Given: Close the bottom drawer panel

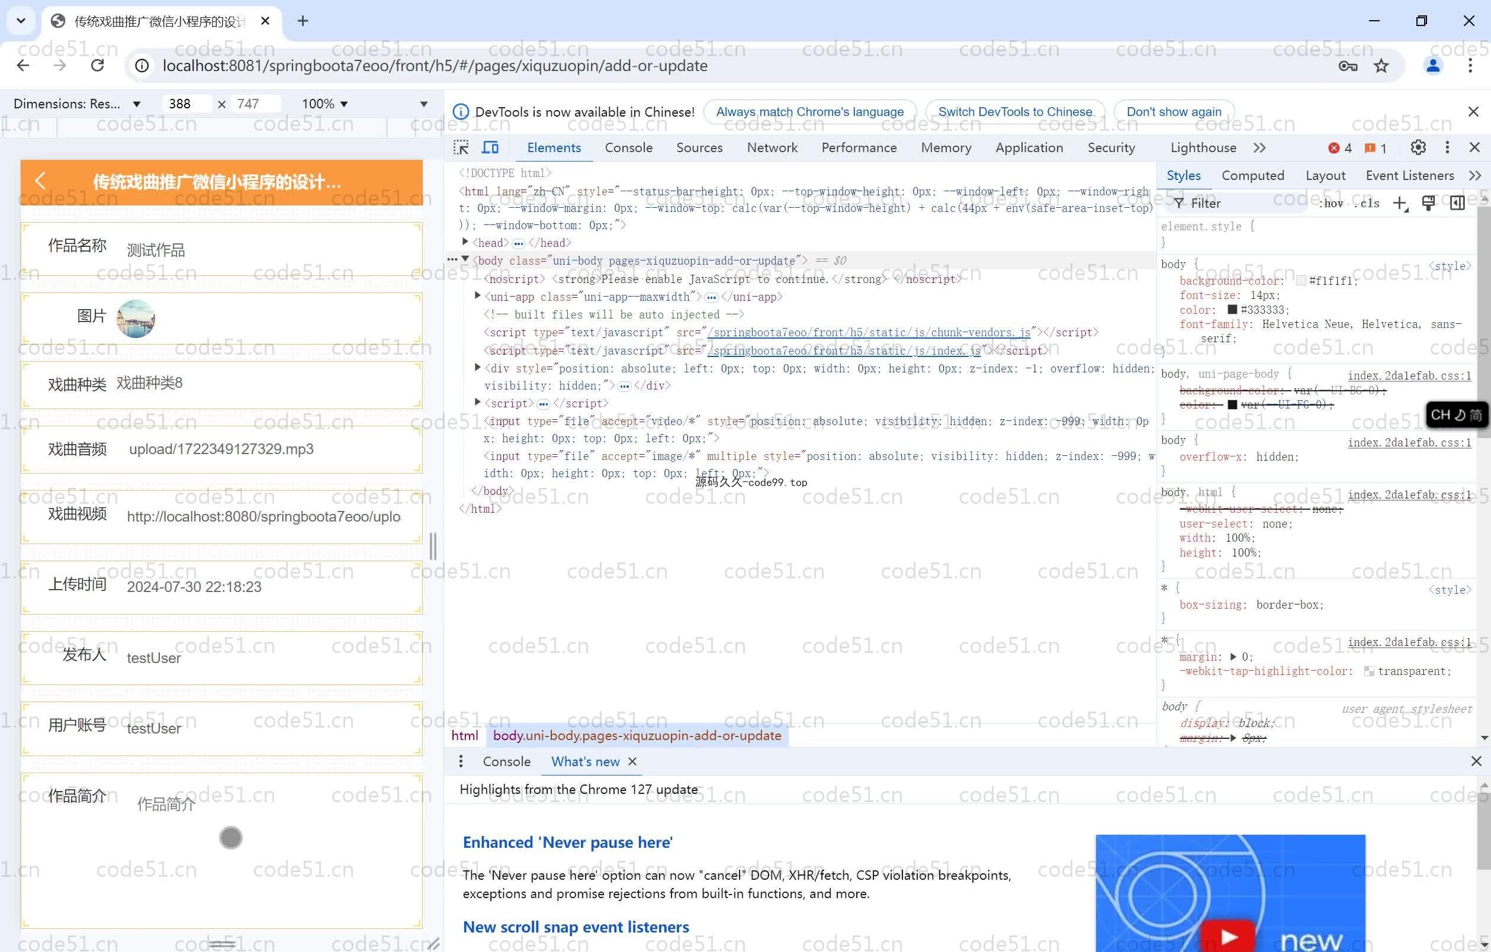Looking at the screenshot, I should pos(1476,761).
